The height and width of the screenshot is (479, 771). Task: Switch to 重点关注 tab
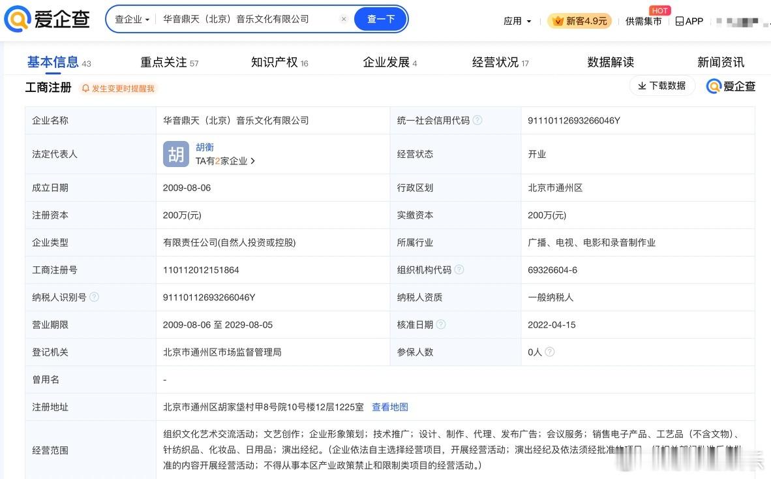pos(169,62)
